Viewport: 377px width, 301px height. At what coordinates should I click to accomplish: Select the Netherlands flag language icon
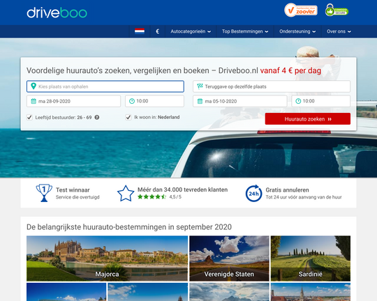tap(140, 31)
